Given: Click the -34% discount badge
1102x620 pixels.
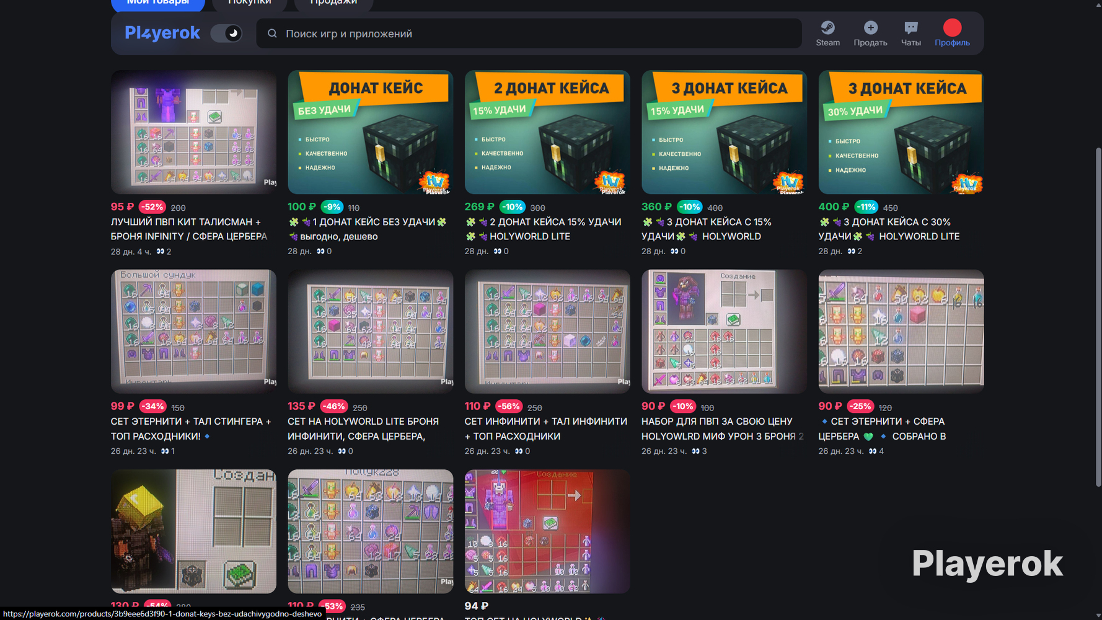Looking at the screenshot, I should pos(152,407).
